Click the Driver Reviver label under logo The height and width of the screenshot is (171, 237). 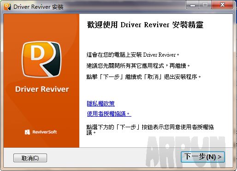pos(42,89)
